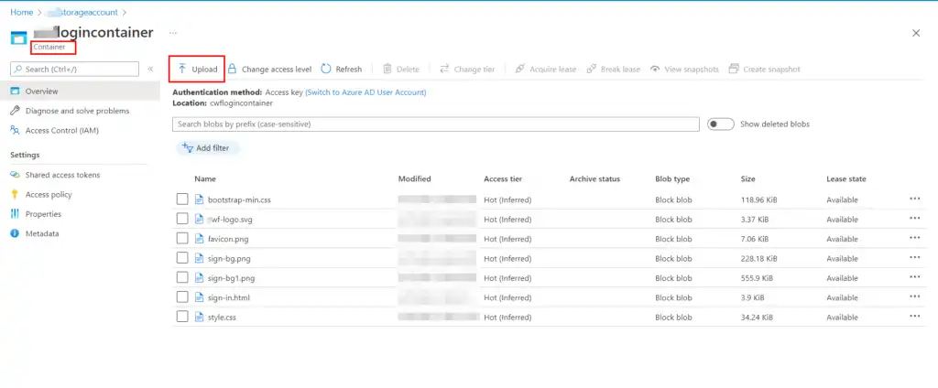Click Break lease
This screenshot has width=938, height=388.
pos(613,70)
